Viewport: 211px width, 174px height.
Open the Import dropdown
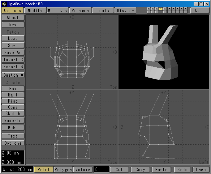[x=13, y=59]
